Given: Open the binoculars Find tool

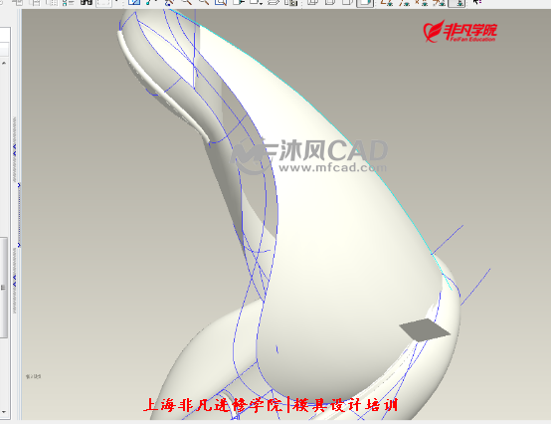Looking at the screenshot, I should (87, 2).
